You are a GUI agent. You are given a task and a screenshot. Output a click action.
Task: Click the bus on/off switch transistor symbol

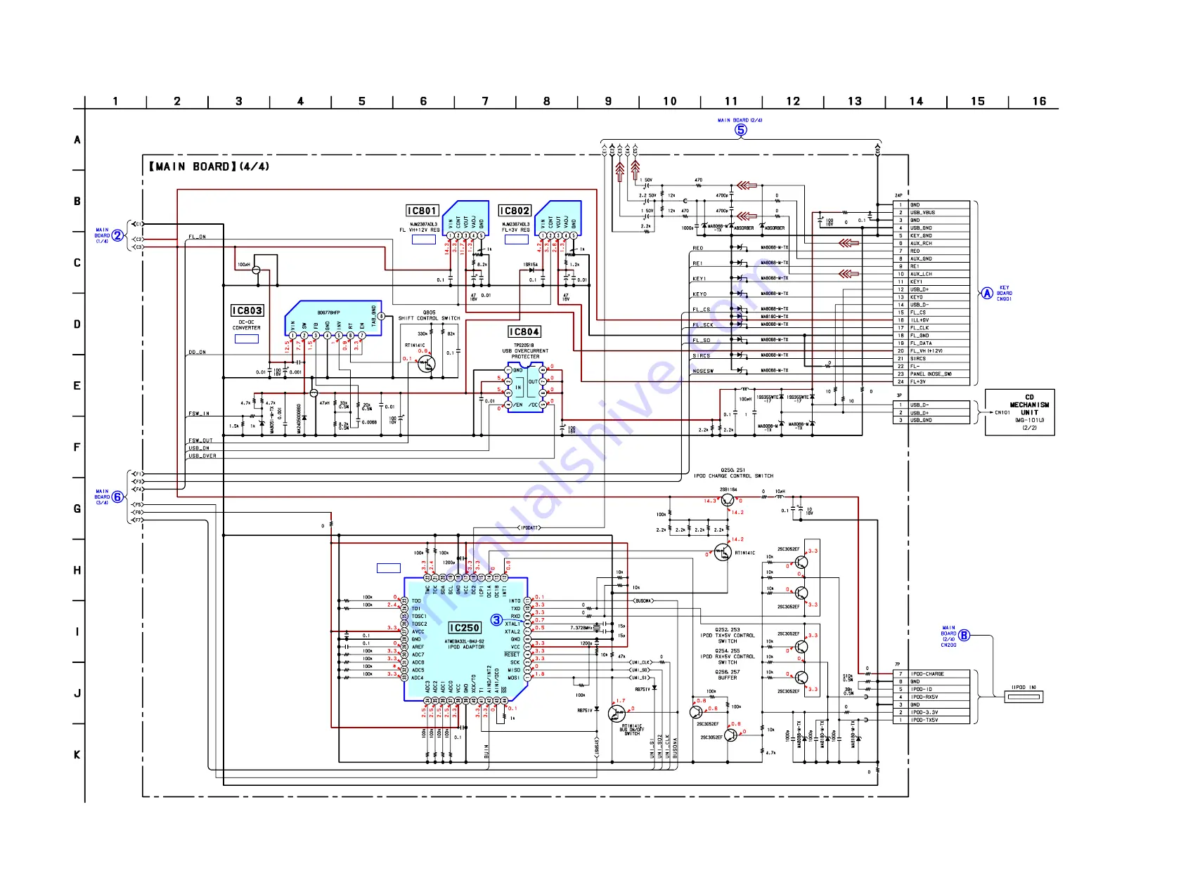[617, 714]
